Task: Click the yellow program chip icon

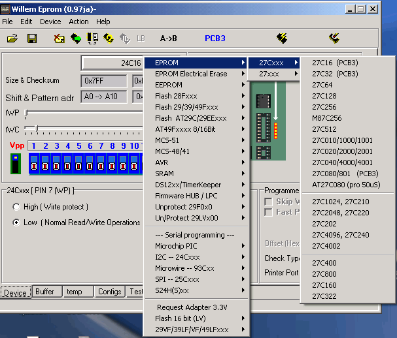Action: (x=109, y=38)
